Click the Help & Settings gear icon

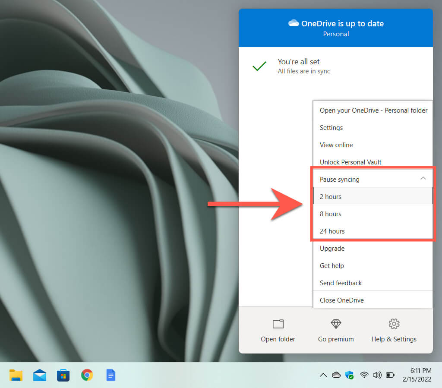click(394, 324)
